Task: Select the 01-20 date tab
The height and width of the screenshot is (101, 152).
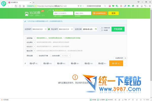Action: point(75,63)
